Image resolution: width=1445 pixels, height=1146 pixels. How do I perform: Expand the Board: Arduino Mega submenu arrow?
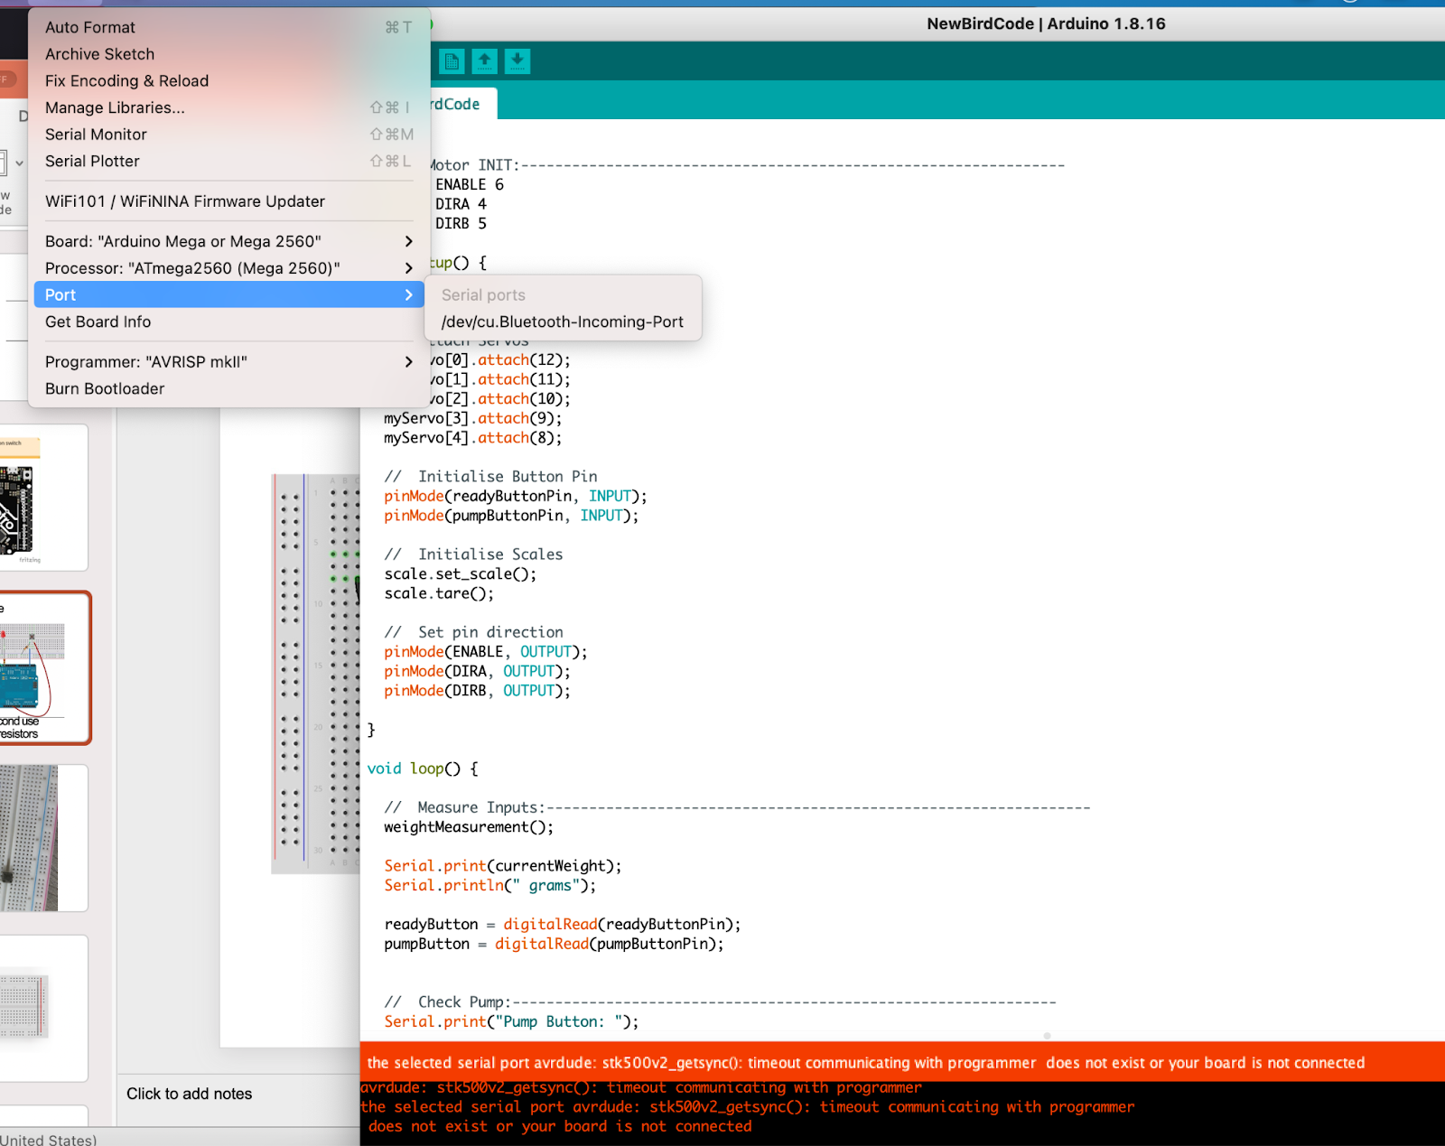coord(408,241)
